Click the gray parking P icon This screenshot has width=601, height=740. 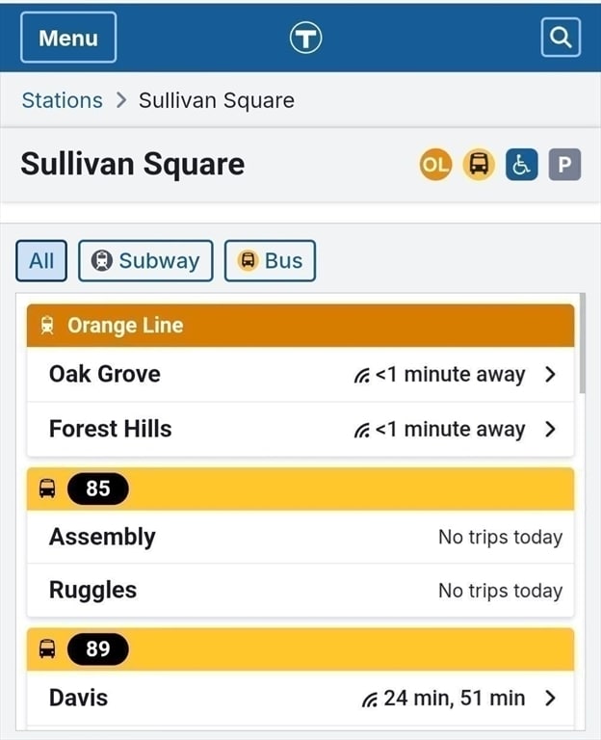click(x=564, y=164)
